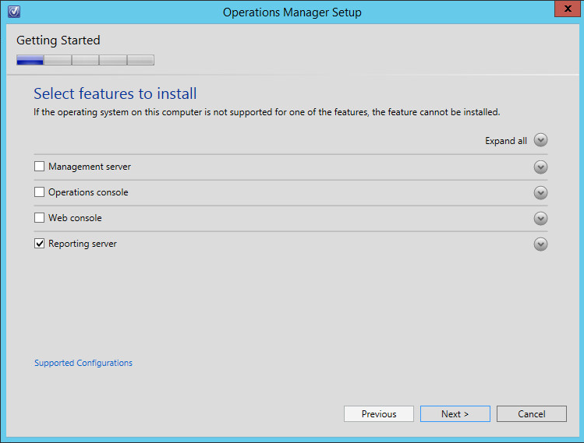
Task: Cancel the setup wizard
Action: tap(532, 413)
